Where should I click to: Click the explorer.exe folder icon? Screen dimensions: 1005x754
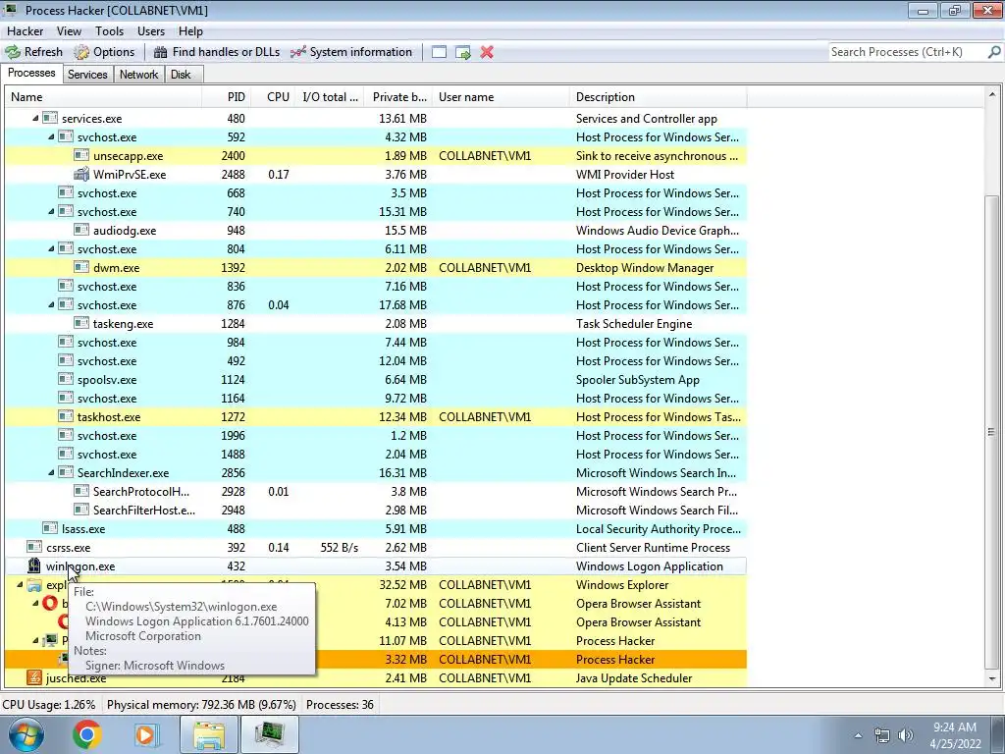point(34,585)
